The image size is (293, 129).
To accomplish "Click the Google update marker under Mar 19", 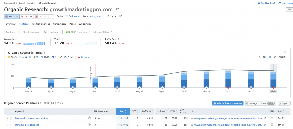I will 28,87.
